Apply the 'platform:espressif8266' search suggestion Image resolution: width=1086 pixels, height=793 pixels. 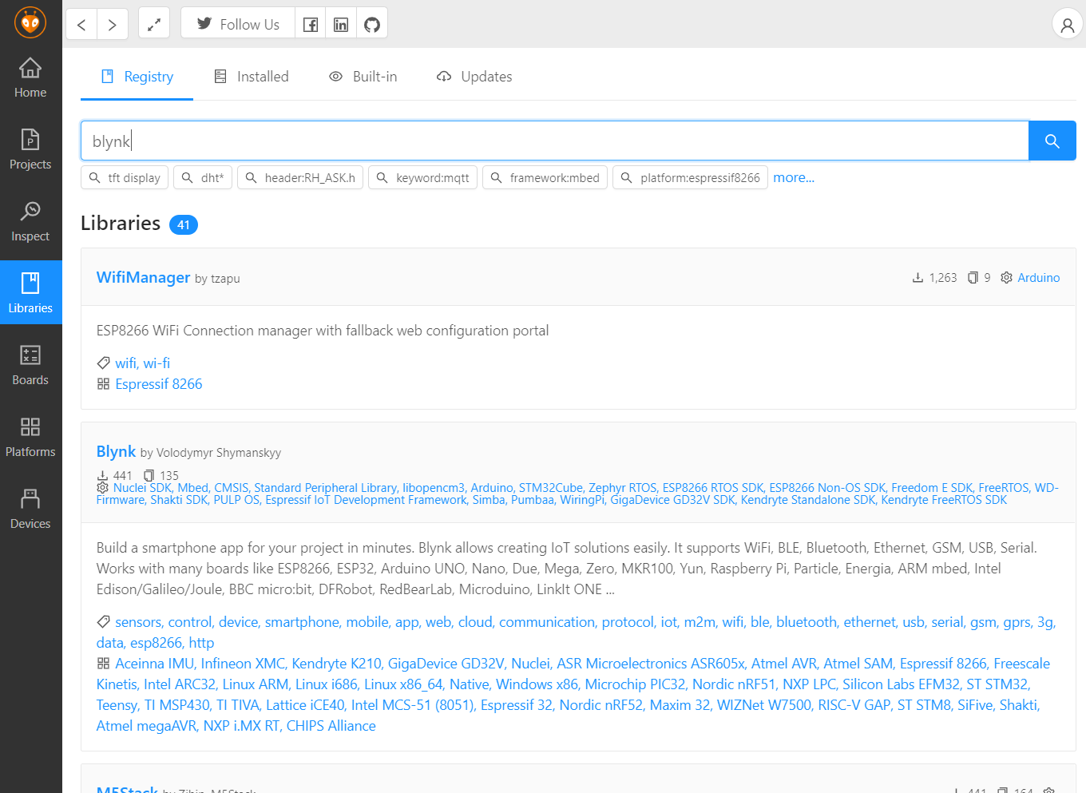[x=691, y=177]
